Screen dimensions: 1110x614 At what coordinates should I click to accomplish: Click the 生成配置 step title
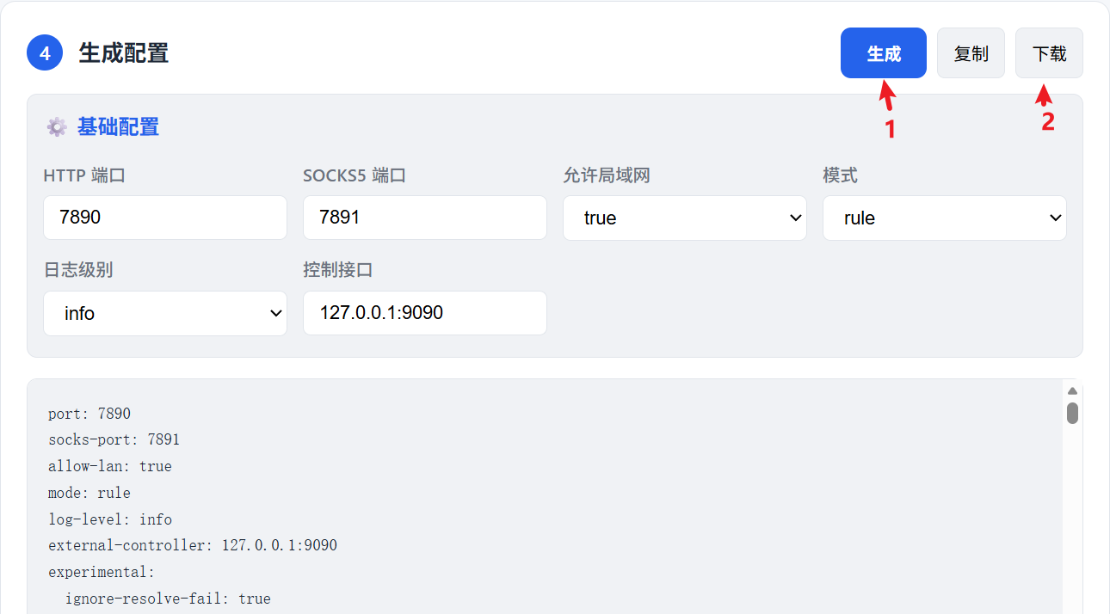123,53
